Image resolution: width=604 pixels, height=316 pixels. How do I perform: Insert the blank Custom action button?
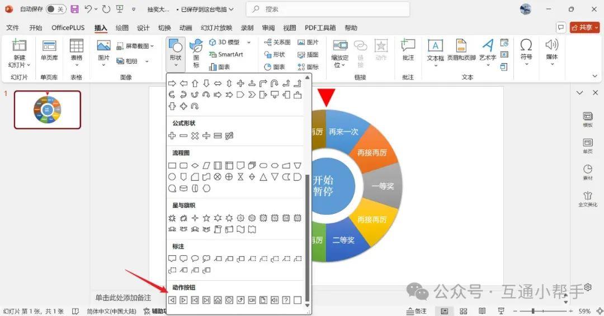point(298,300)
